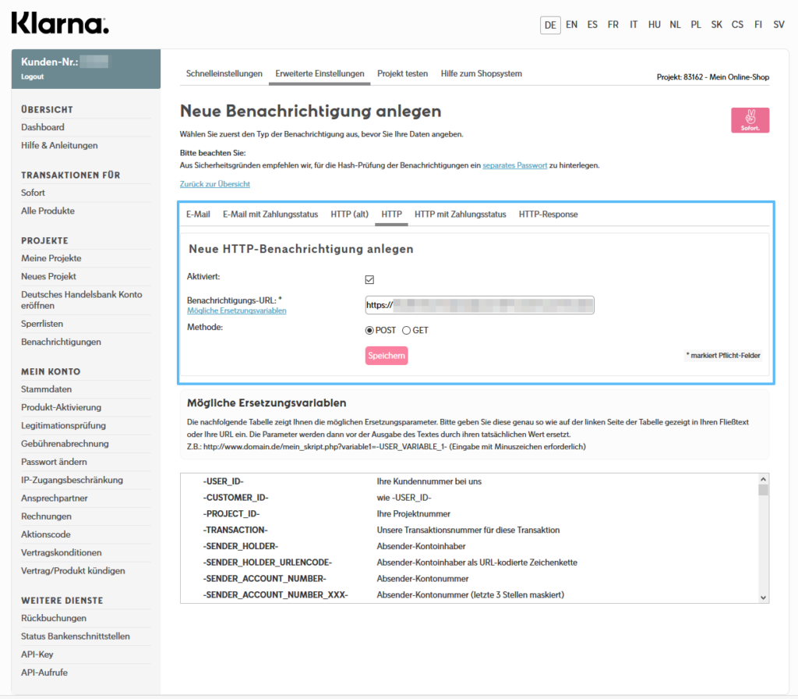
Task: Uncheck the Aktiviert checkbox
Action: pos(370,280)
